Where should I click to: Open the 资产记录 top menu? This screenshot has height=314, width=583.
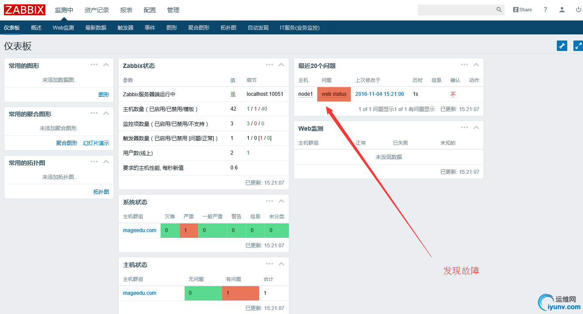(96, 10)
